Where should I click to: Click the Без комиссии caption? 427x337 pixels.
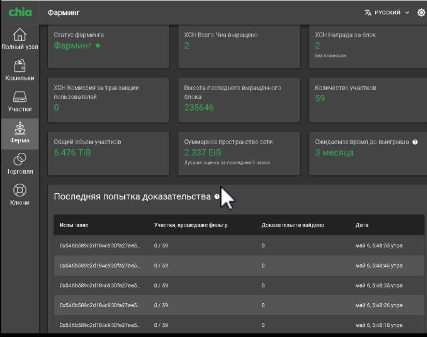pos(331,55)
